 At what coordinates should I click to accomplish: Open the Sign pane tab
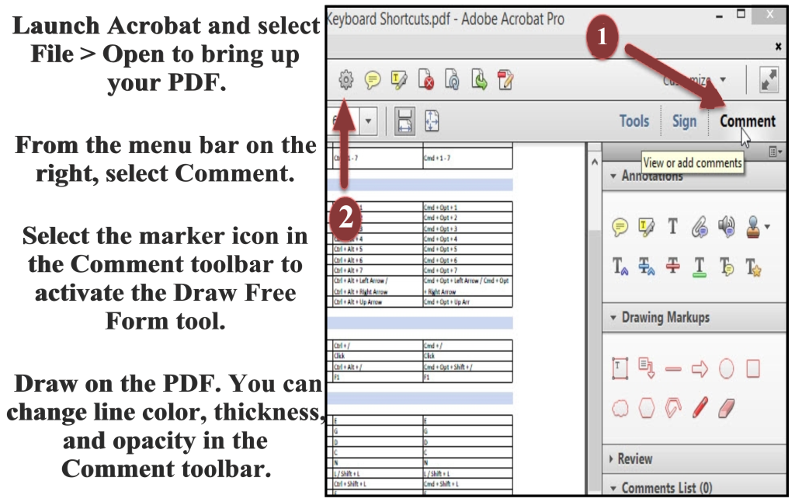[x=684, y=121]
